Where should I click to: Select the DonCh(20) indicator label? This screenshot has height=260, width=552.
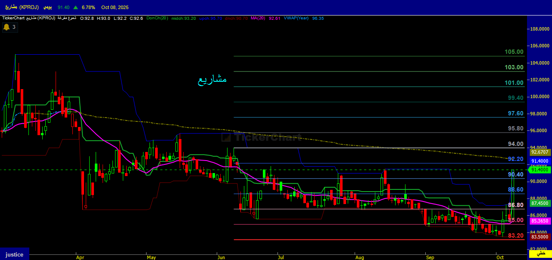pos(157,18)
